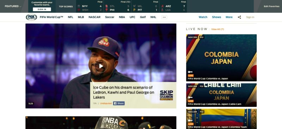Click the TOP SCORES label
The width and height of the screenshot is (282, 129).
click(x=66, y=6)
